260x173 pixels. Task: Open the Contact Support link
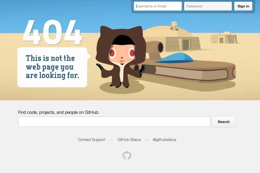pyautogui.click(x=91, y=140)
